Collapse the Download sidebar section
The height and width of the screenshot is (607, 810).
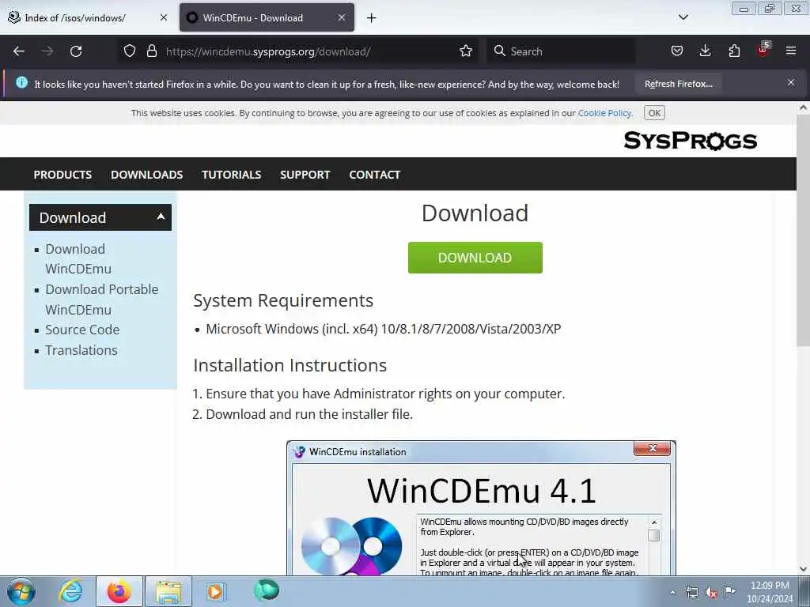pos(100,217)
